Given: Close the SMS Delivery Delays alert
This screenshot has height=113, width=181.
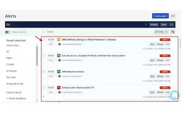Looking at the screenshot, I should point(160,44).
